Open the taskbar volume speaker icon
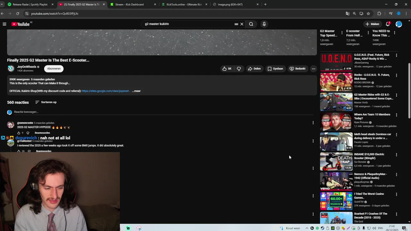411x231 pixels. pos(374,228)
